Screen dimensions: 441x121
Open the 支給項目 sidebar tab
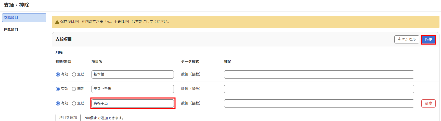(x=24, y=18)
